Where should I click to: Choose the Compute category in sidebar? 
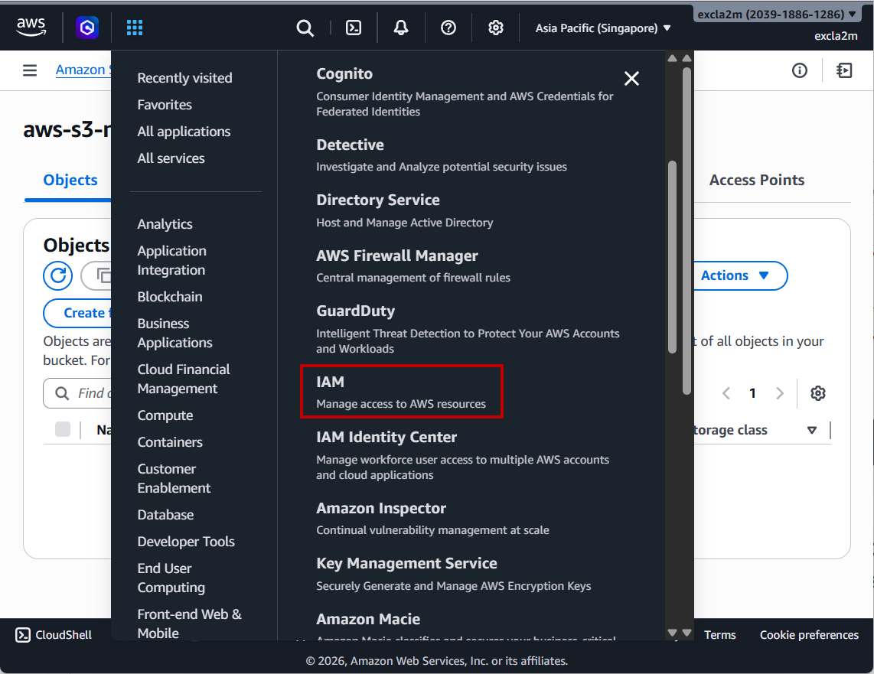[165, 415]
